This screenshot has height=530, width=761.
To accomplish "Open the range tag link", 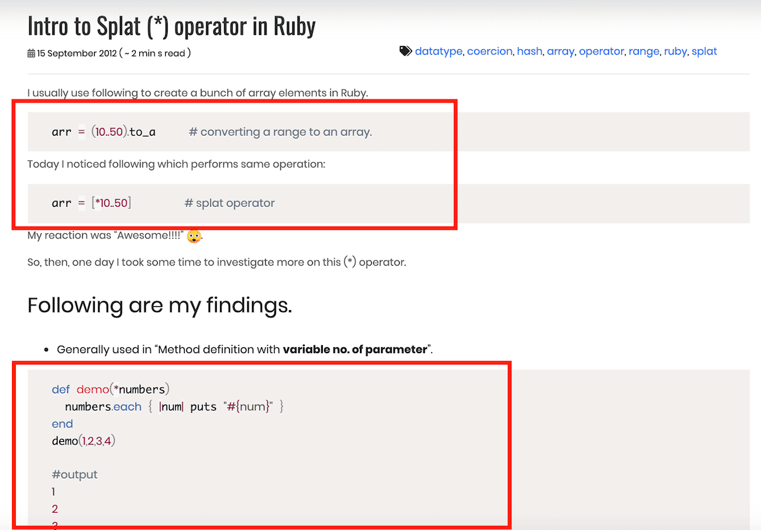I will [x=644, y=52].
